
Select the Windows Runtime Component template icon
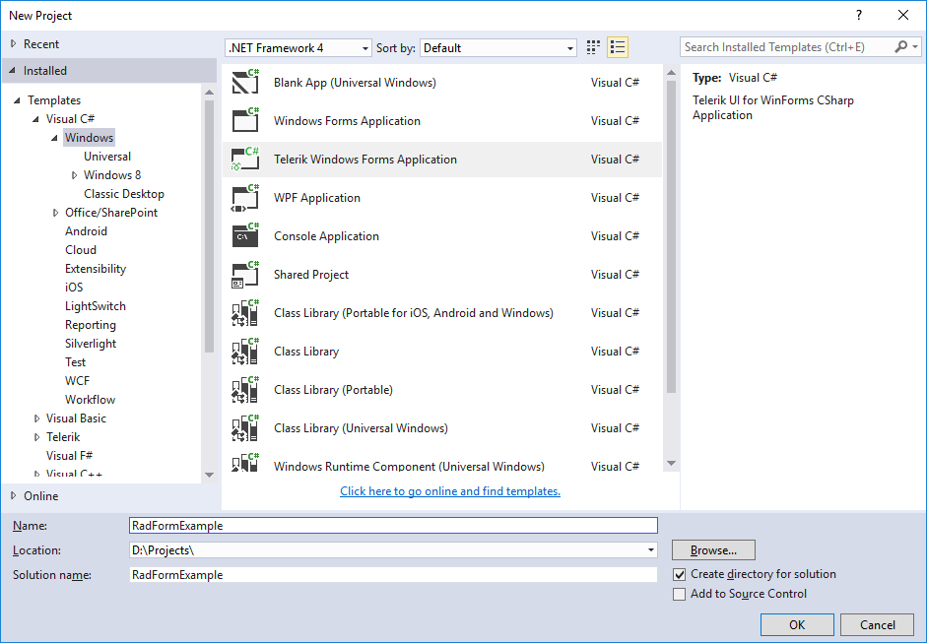coord(246,466)
